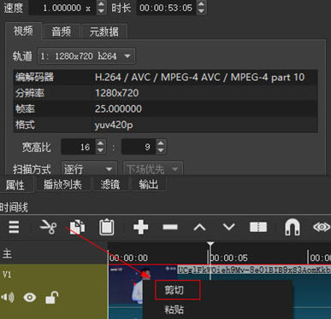Open 输出 panel tab

tap(148, 185)
